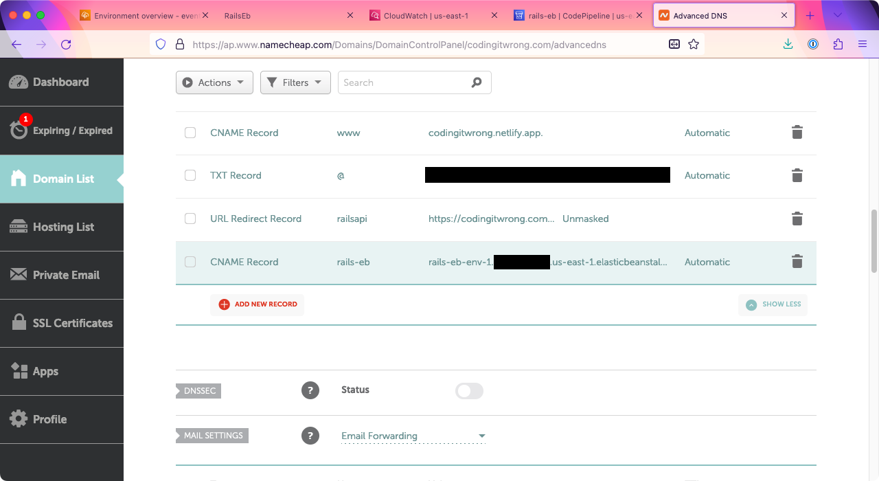Click Automatic TTL in www row

coord(707,133)
